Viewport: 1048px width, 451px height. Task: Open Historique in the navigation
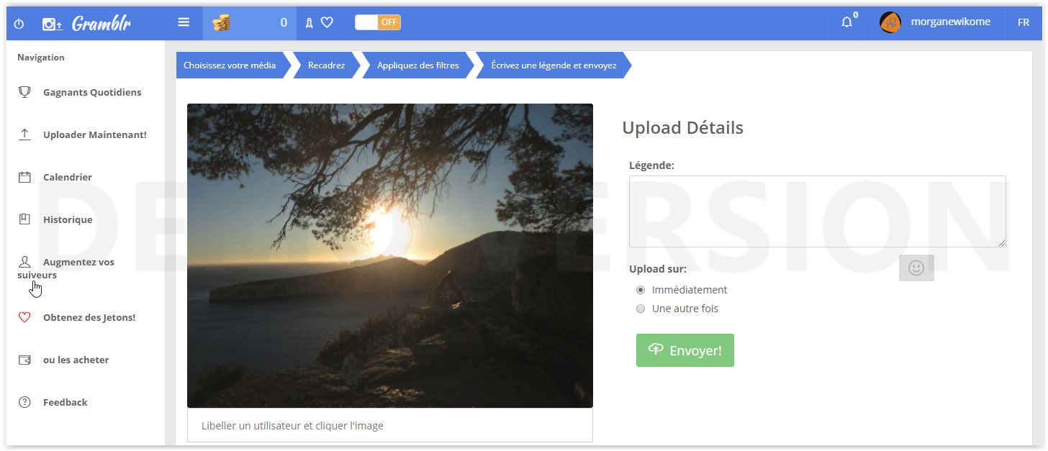tap(67, 219)
